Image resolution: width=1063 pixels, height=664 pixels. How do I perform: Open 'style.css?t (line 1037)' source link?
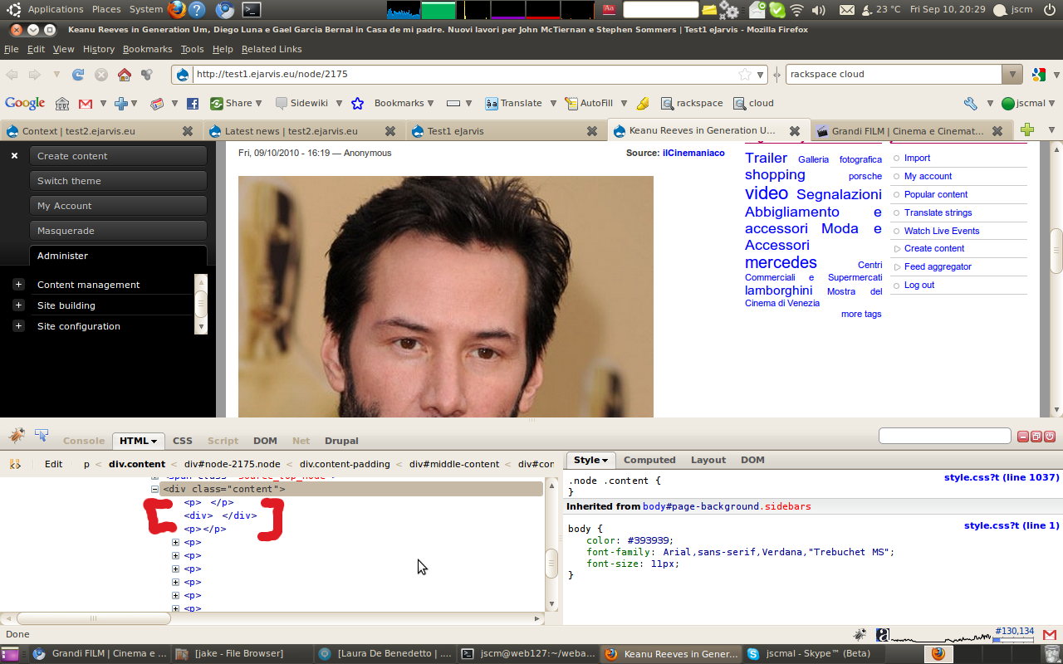tap(1002, 477)
